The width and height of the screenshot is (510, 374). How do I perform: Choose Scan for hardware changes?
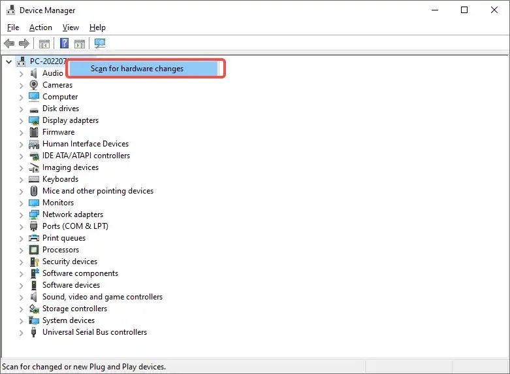click(137, 69)
